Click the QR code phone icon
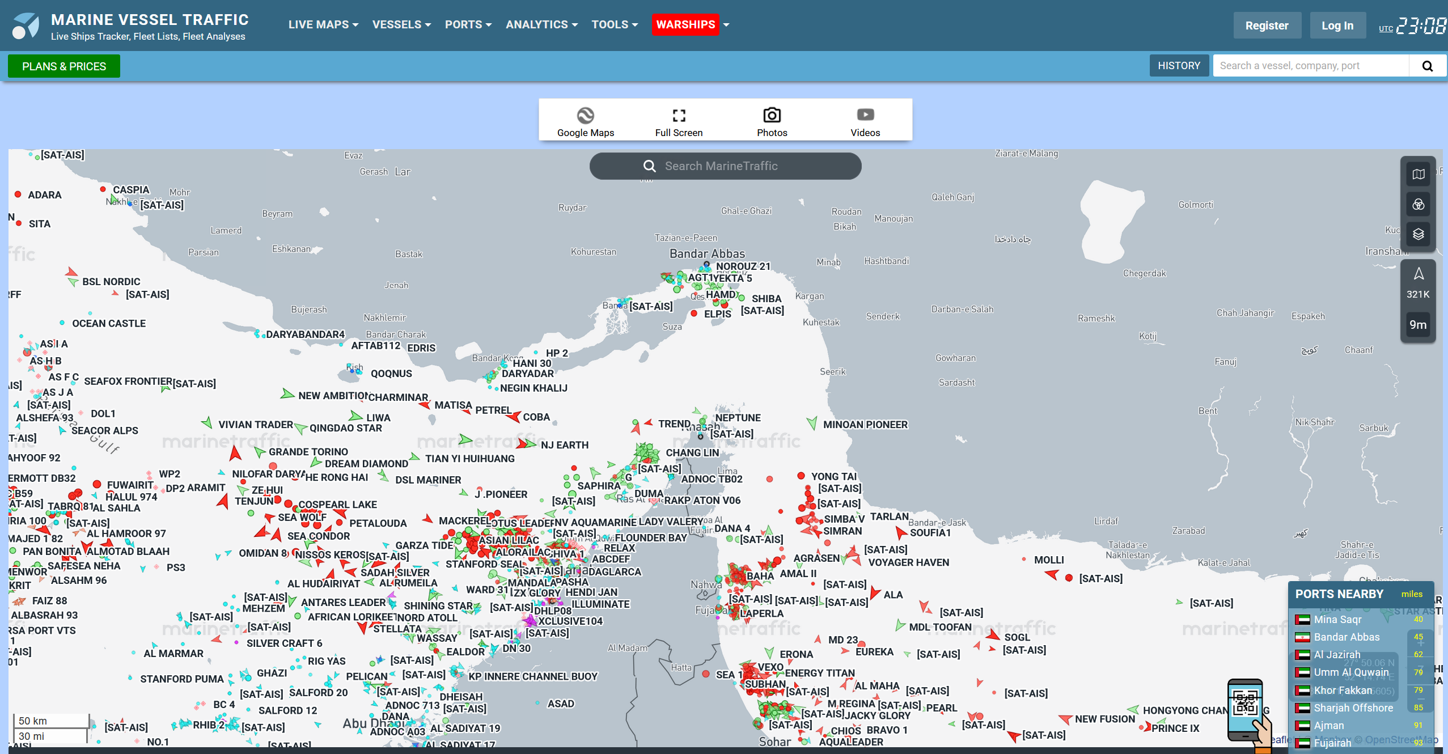The height and width of the screenshot is (754, 1448). pyautogui.click(x=1246, y=709)
